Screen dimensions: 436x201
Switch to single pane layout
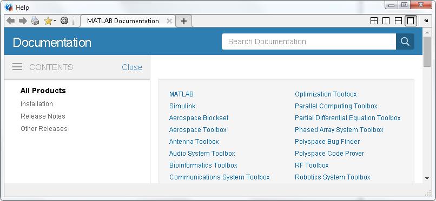[x=411, y=21]
